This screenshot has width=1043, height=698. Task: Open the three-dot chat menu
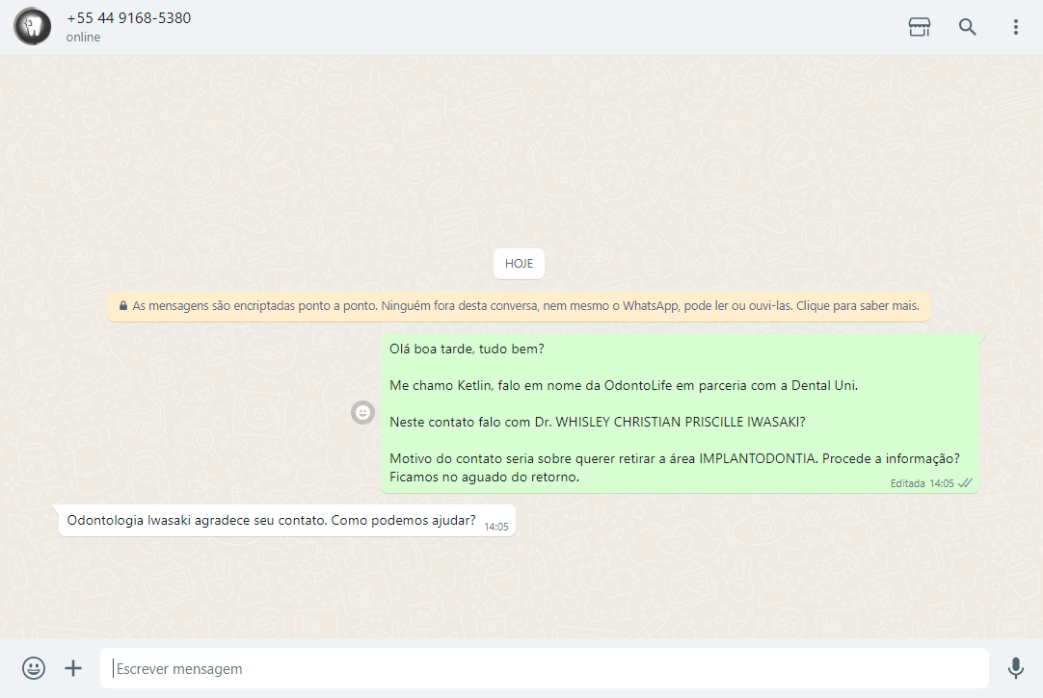1015,27
